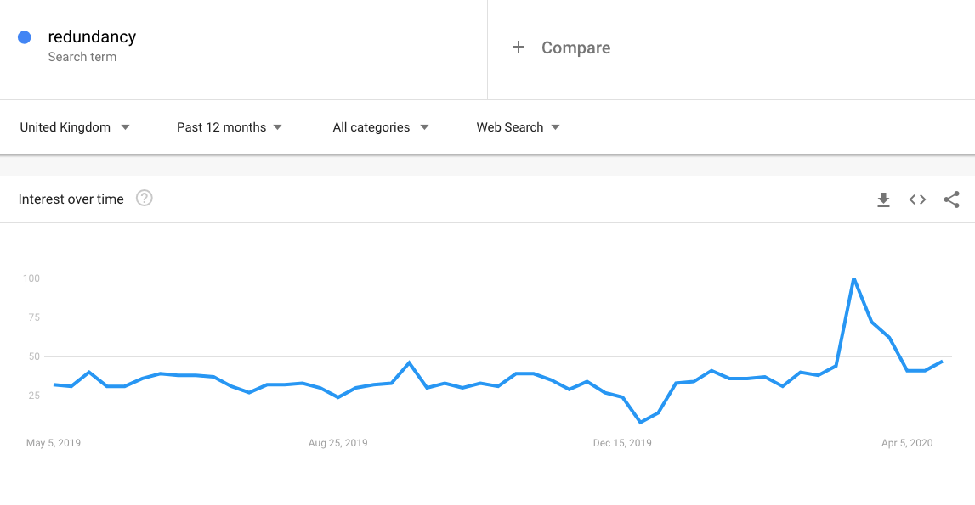Click the blue dot beside redundancy
975x505 pixels.
coord(25,37)
